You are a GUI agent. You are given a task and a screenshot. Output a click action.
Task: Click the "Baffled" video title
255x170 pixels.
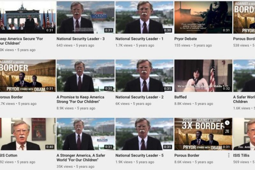180,97
